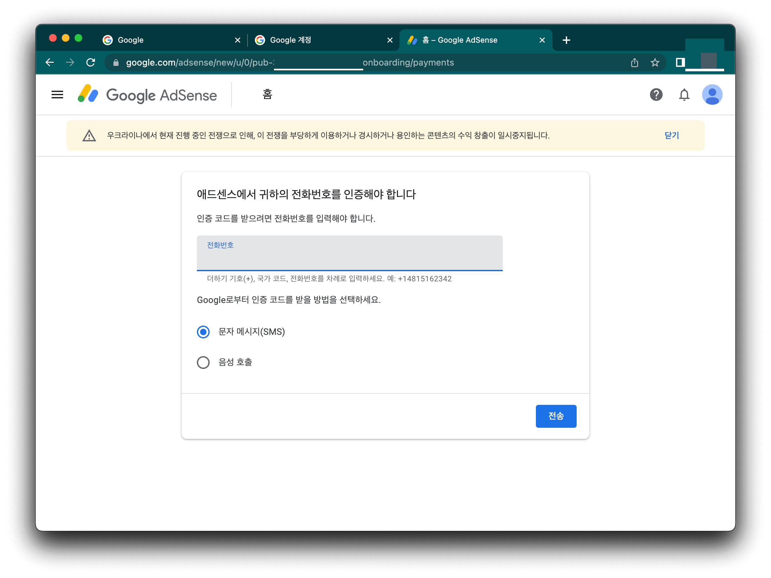Viewport: 771px width, 578px height.
Task: Open a new browser tab
Action: 566,40
